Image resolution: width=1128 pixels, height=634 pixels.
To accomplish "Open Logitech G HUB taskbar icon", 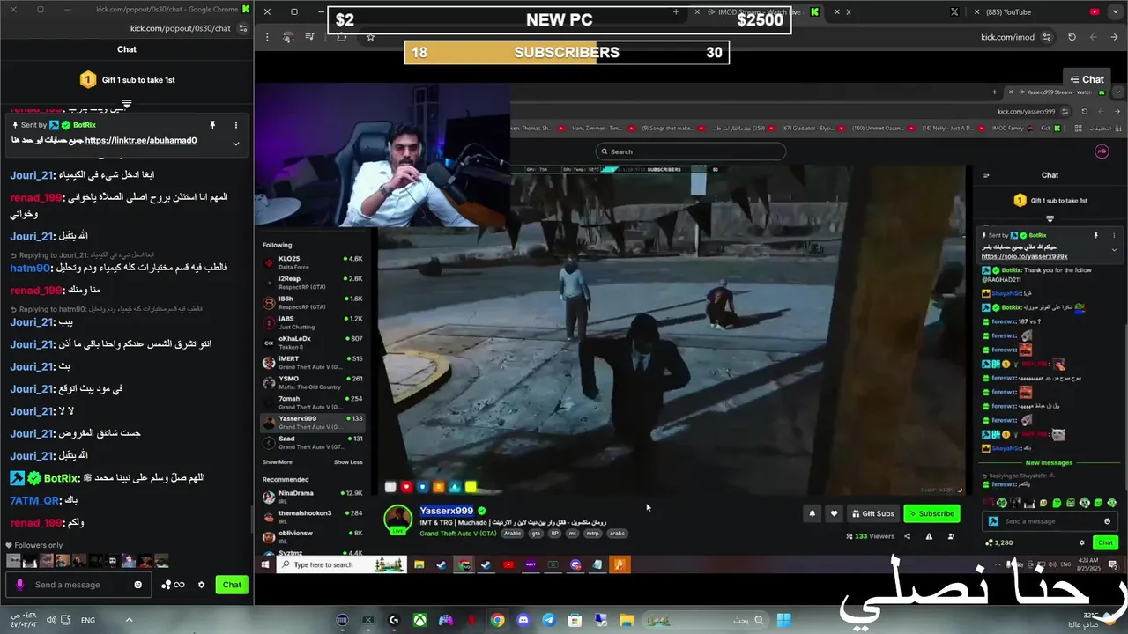I will click(394, 620).
